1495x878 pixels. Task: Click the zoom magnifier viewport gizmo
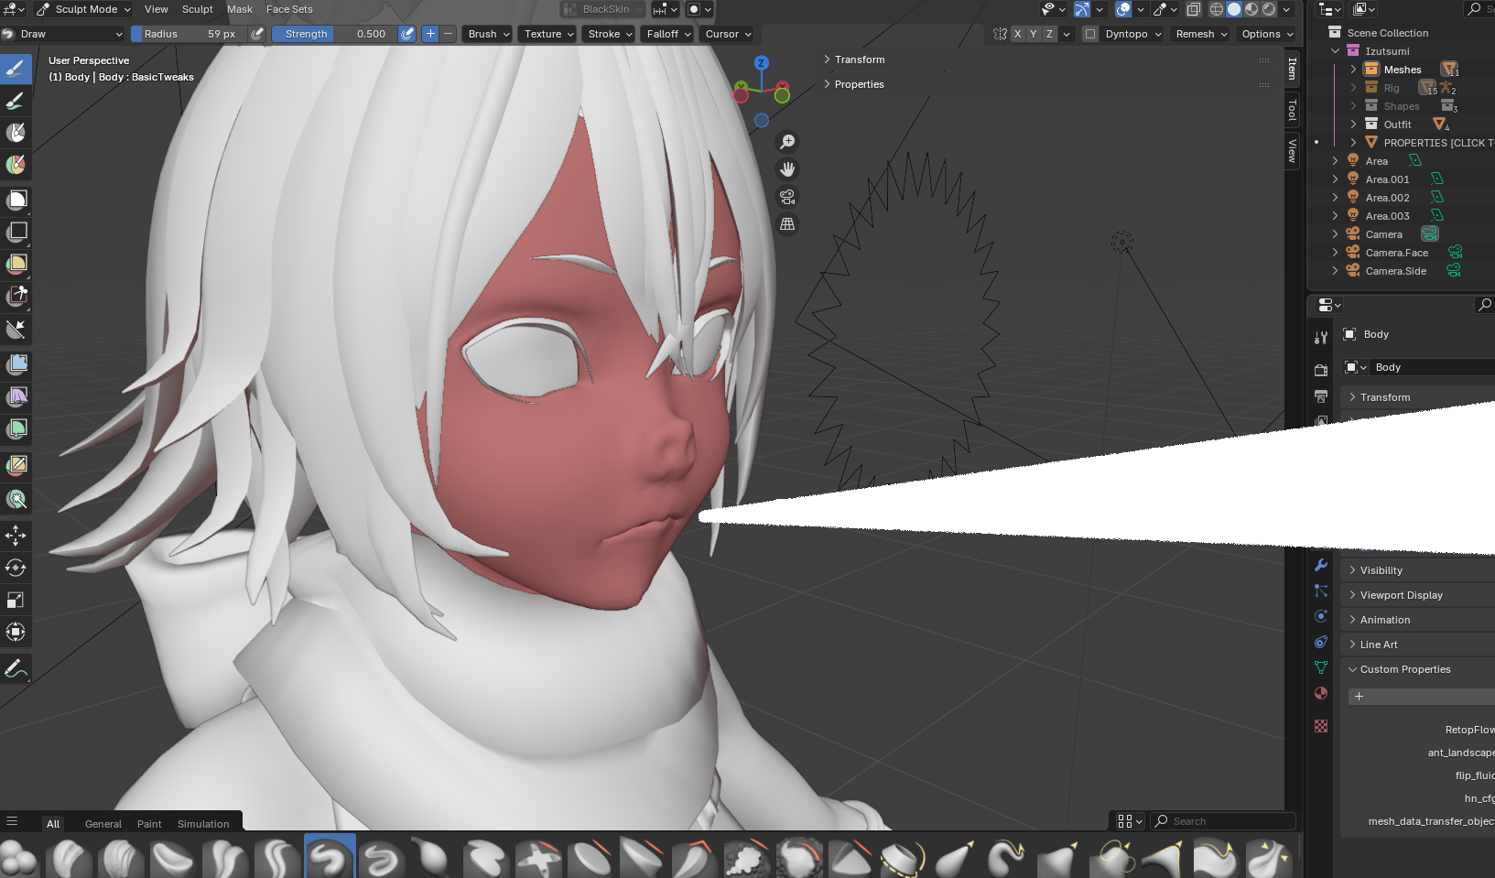coord(787,142)
